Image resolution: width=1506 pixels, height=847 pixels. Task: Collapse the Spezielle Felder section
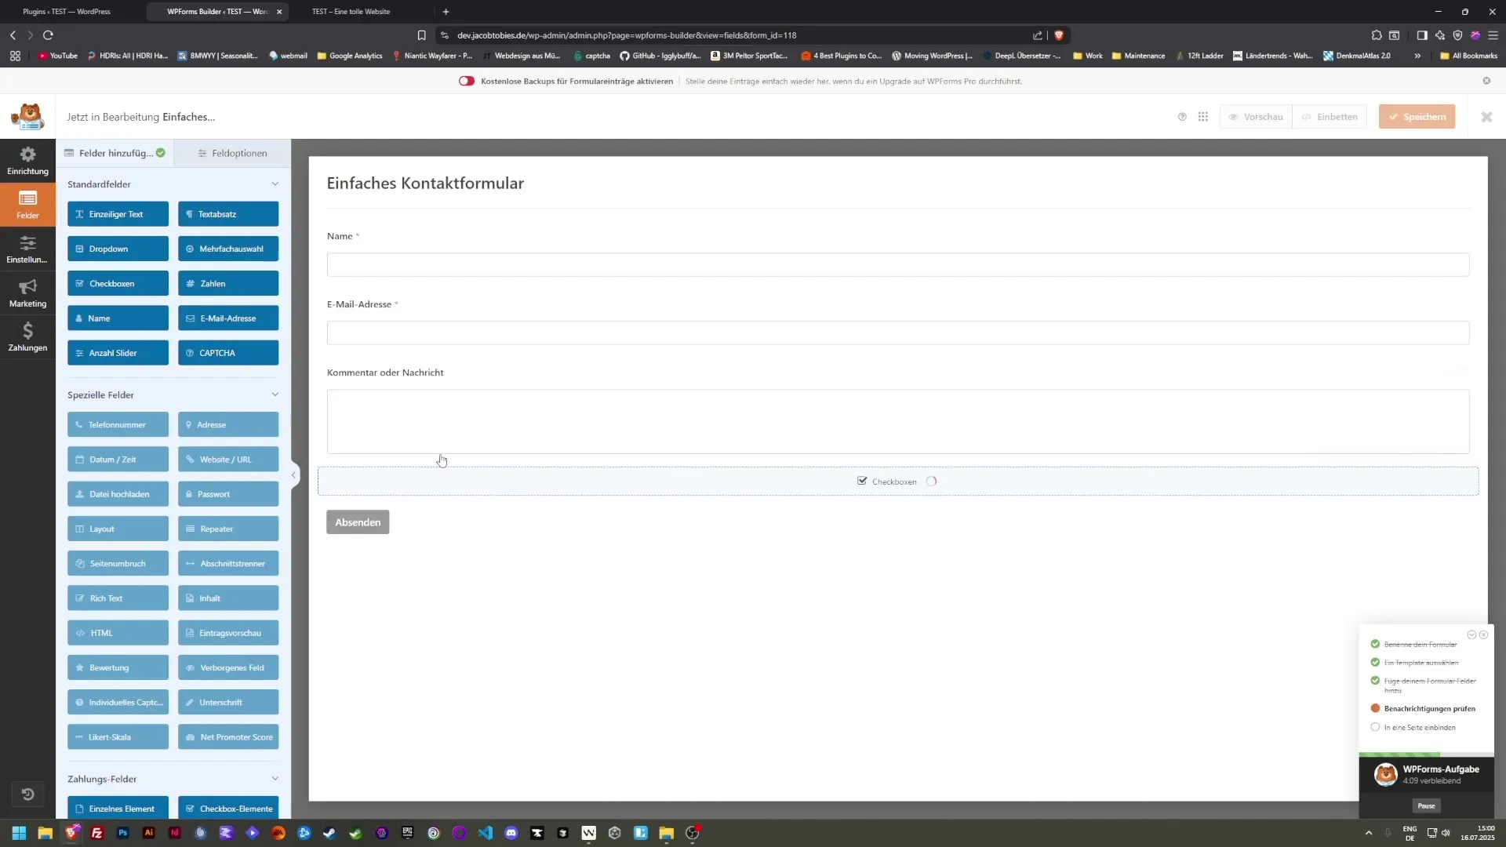pos(275,394)
